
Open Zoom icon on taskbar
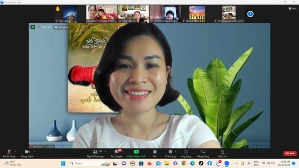[227, 163]
